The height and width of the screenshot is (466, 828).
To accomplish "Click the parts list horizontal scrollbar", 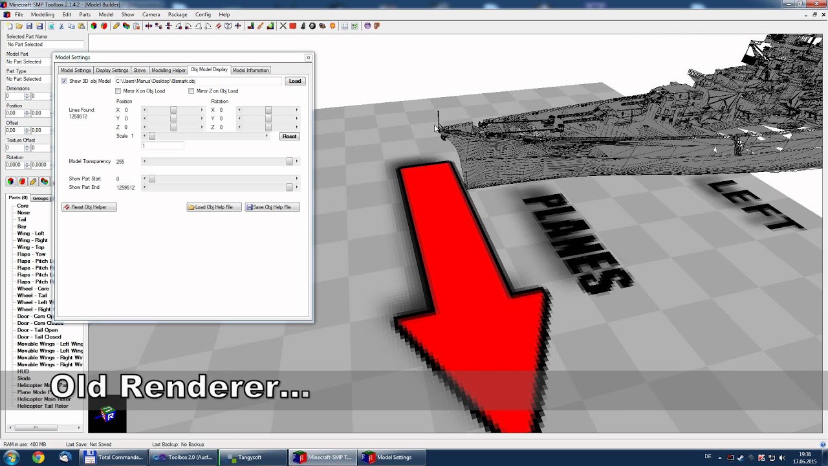I will pos(44,427).
